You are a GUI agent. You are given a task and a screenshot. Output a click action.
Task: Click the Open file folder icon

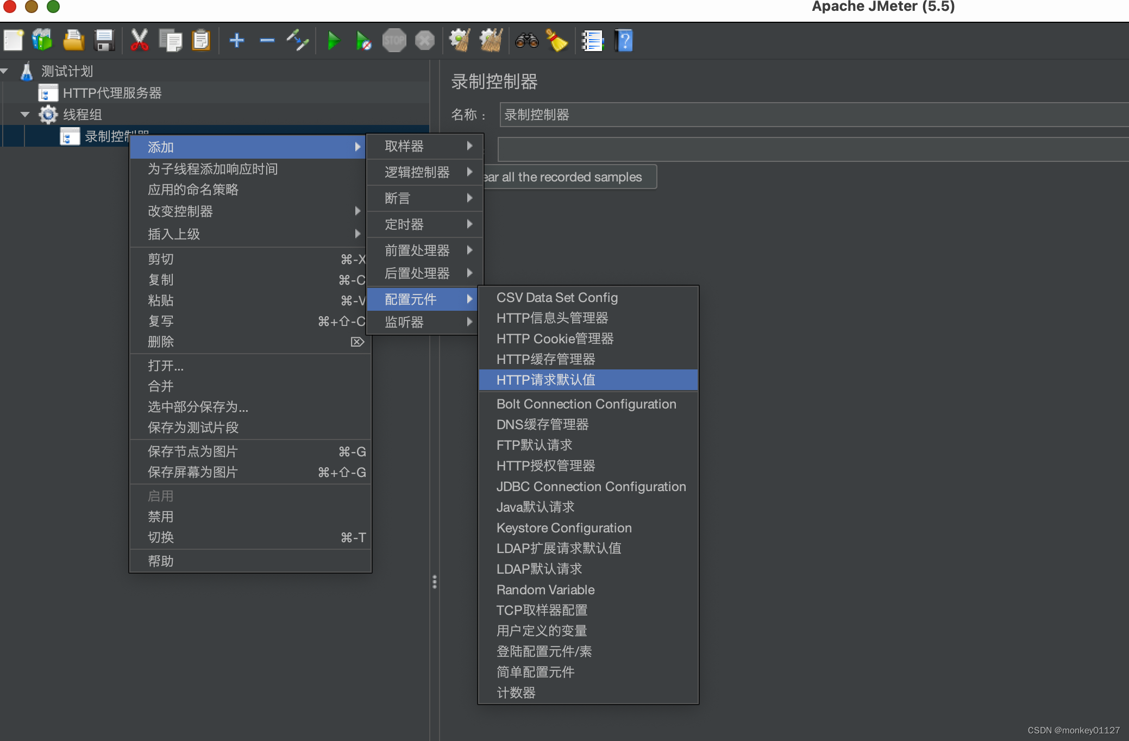click(x=73, y=41)
